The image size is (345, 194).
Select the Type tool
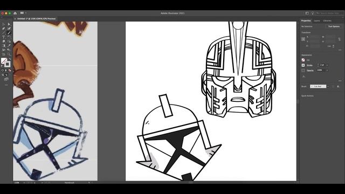click(3, 37)
